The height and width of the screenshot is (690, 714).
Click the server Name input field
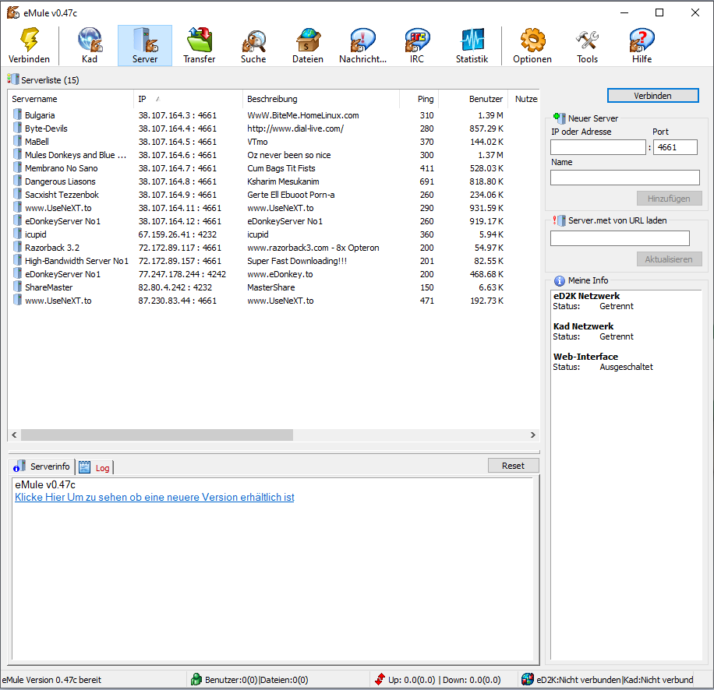coord(625,178)
